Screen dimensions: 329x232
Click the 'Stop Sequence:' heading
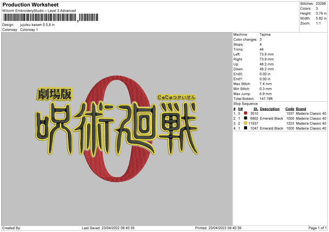click(246, 104)
